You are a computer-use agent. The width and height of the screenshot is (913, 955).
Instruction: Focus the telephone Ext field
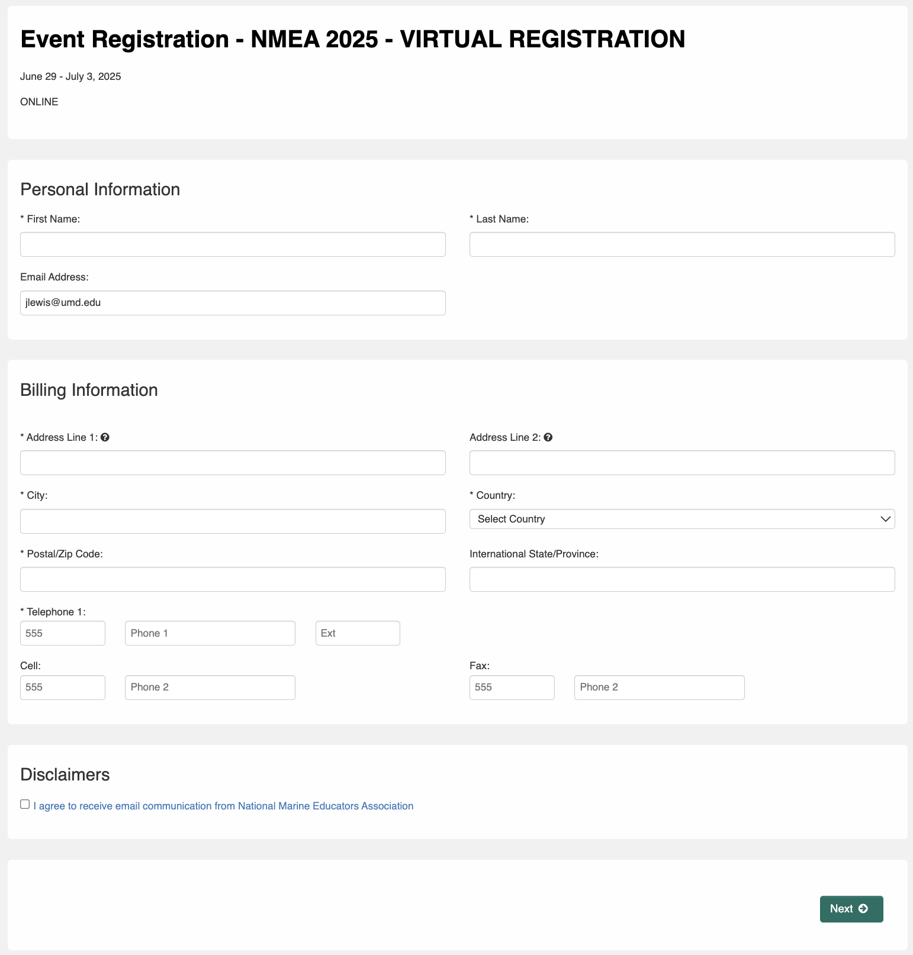pyautogui.click(x=358, y=633)
